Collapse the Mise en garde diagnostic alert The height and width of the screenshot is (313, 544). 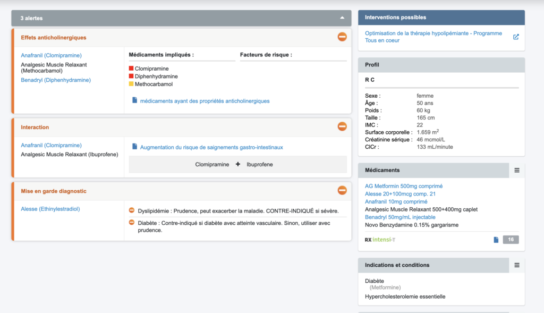pos(342,190)
